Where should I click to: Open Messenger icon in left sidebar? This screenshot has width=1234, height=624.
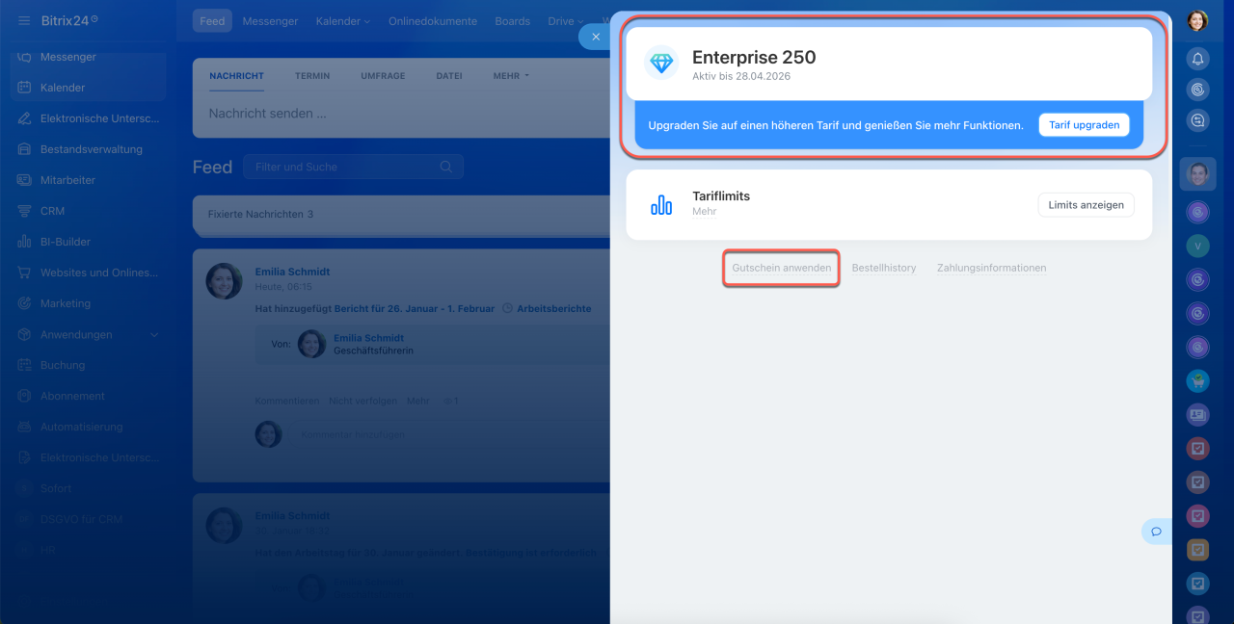[x=24, y=57]
